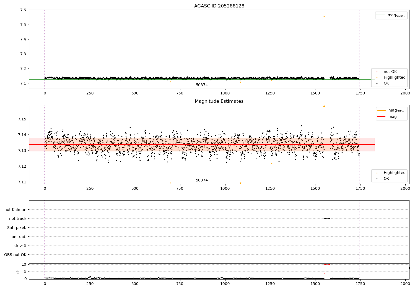
Task: Click the dr y-axis title in the bottom plot
Action: point(18,271)
